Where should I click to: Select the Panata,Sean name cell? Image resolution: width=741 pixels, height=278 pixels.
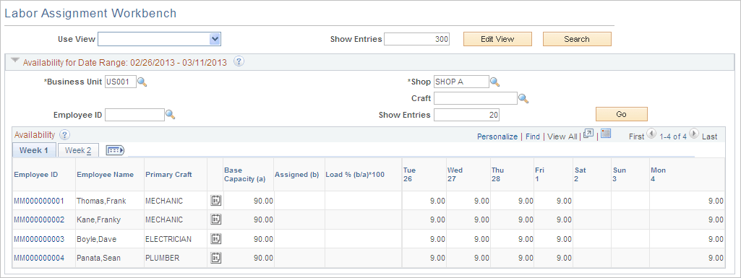tap(110, 258)
